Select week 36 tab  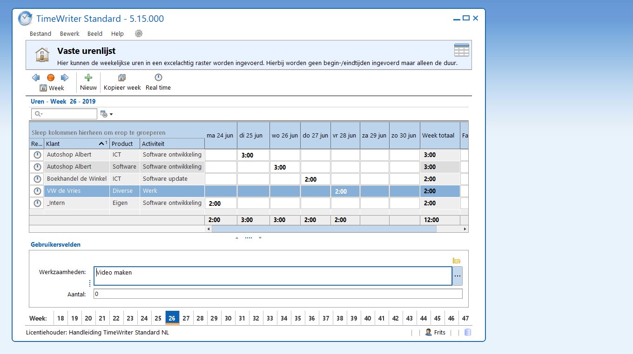pyautogui.click(x=312, y=318)
